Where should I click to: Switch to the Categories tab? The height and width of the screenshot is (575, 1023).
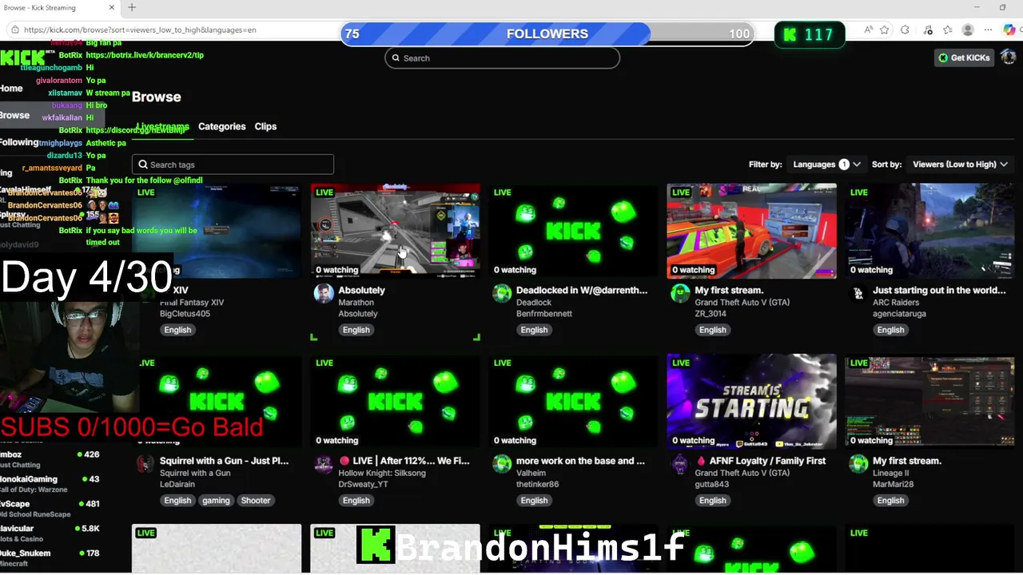(x=221, y=126)
